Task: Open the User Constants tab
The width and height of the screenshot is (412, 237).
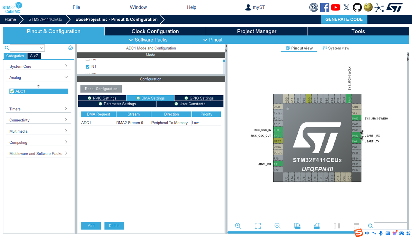Action: (x=190, y=104)
